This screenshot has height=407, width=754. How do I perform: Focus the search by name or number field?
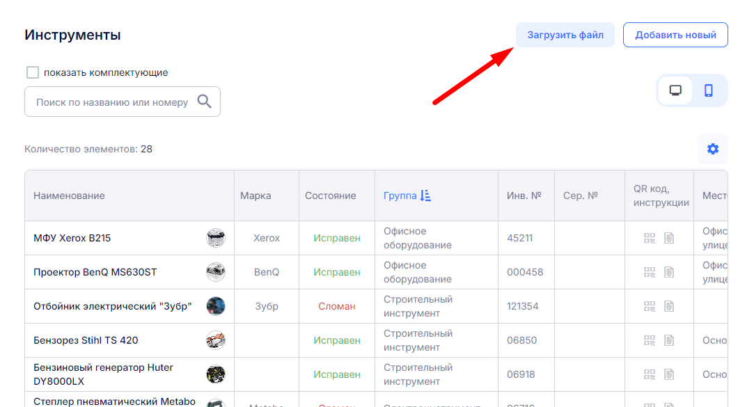coord(111,102)
